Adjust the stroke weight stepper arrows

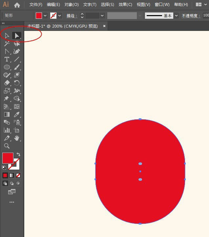coord(82,15)
